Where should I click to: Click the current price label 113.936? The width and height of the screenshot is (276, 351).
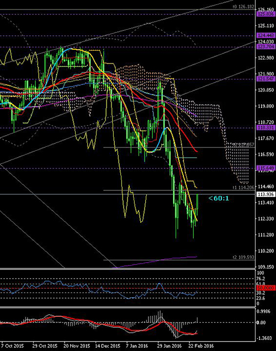[266, 194]
